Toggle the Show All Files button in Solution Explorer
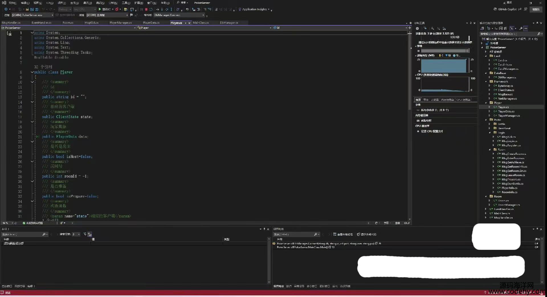Image resolution: width=547 pixels, height=297 pixels. click(505, 28)
